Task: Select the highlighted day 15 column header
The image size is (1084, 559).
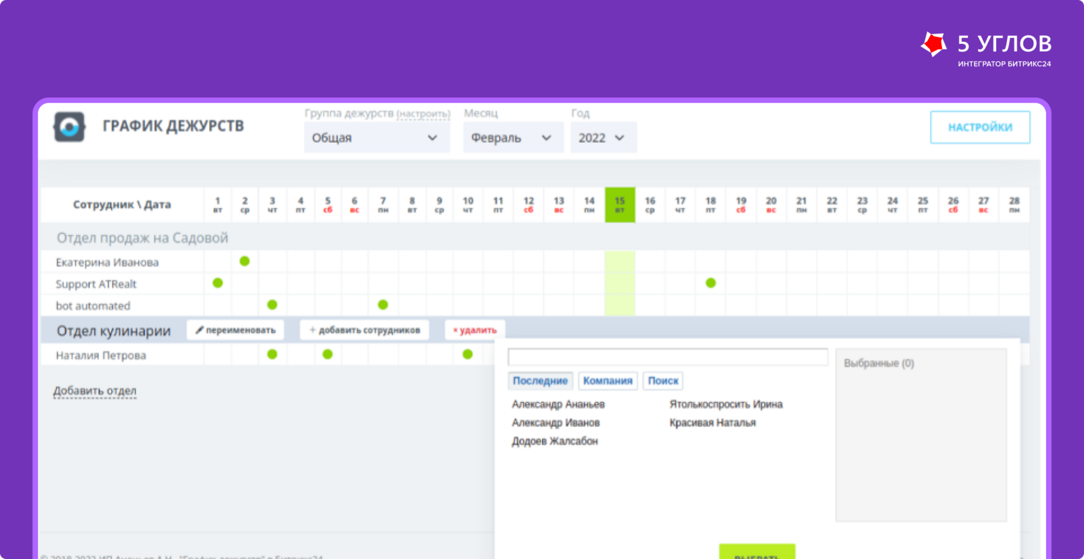Action: [620, 205]
